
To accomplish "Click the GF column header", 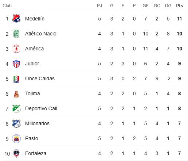I will [145, 6].
